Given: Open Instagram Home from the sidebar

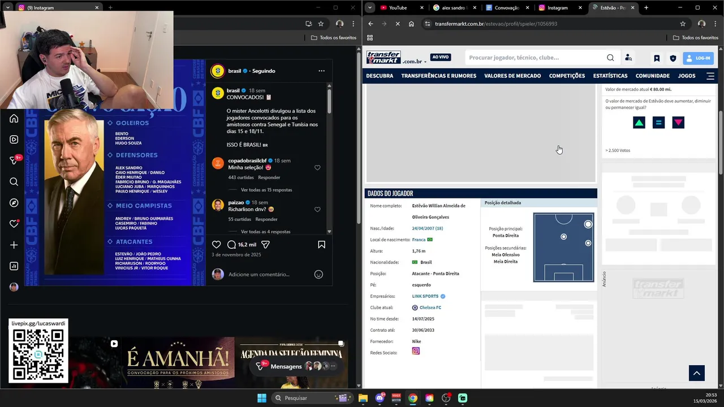Looking at the screenshot, I should click(14, 119).
